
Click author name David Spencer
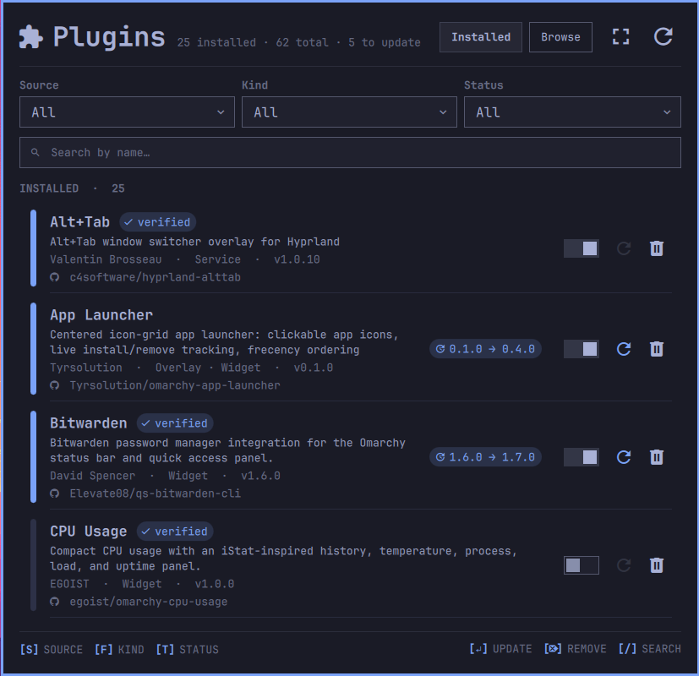click(92, 476)
